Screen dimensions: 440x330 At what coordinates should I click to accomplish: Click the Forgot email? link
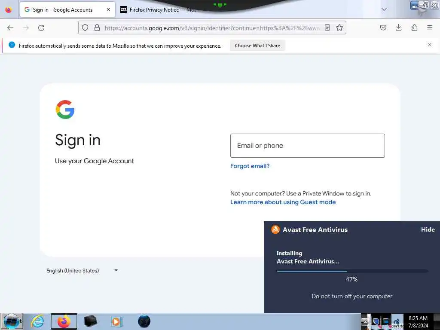tap(250, 166)
